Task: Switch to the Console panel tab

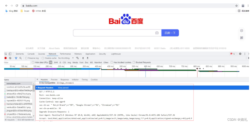Action: [31, 54]
